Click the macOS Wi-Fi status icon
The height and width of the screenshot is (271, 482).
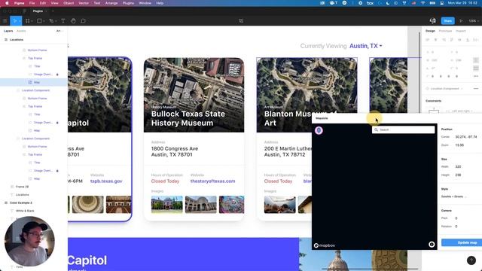[x=423, y=3]
